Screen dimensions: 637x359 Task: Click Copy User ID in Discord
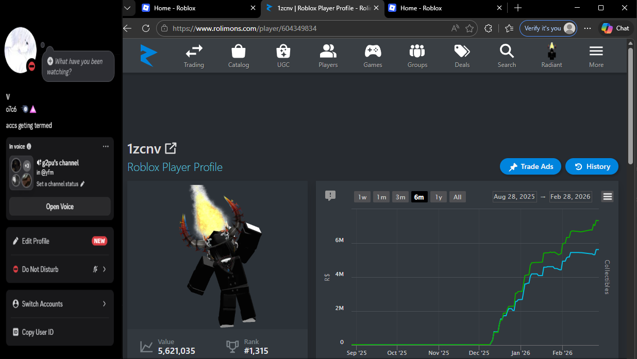pos(60,332)
